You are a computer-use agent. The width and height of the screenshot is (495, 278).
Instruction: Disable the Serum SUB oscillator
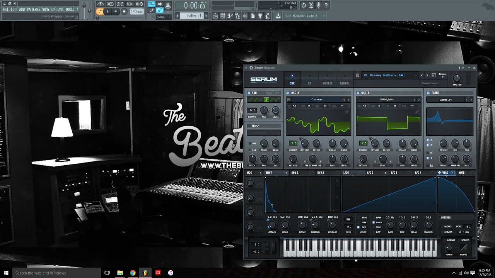(x=249, y=93)
